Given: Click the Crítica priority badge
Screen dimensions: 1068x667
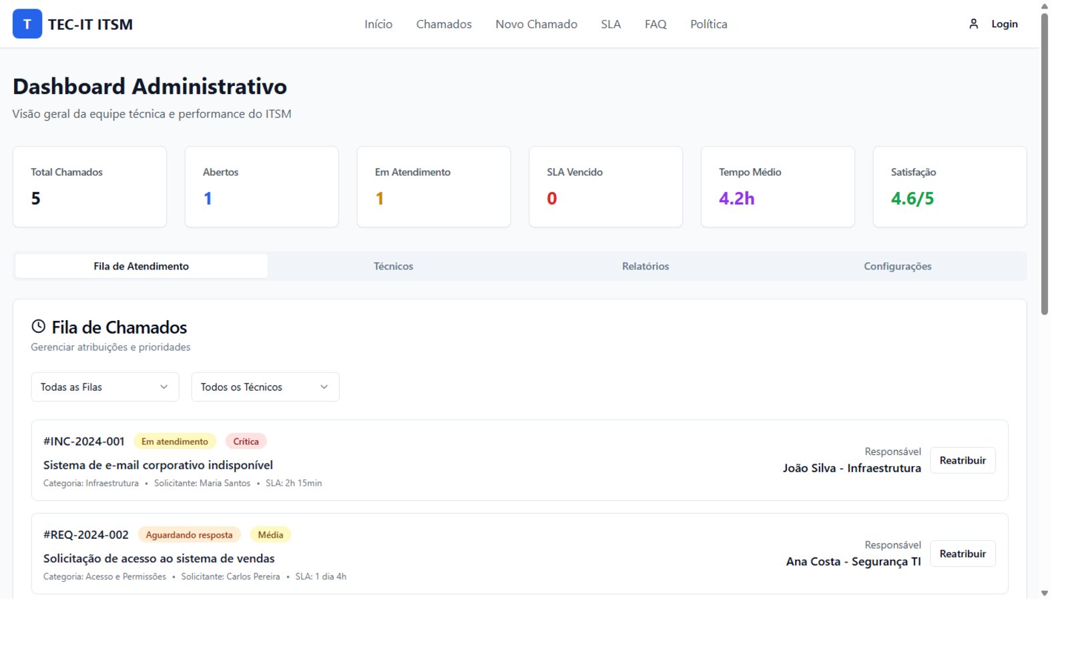Looking at the screenshot, I should point(246,442).
